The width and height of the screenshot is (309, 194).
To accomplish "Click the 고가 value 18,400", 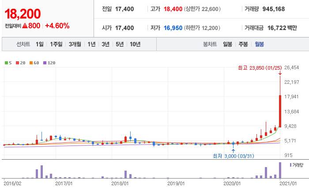I will click(x=173, y=9).
